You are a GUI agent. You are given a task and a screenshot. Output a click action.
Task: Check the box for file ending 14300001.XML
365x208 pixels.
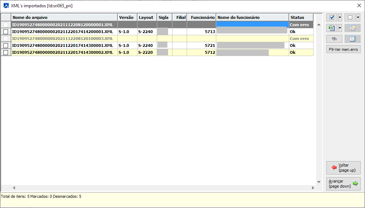point(5,46)
